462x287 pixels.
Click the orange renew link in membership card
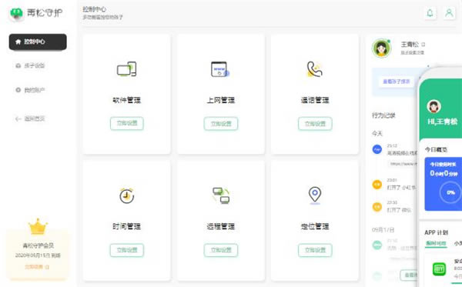36,267
